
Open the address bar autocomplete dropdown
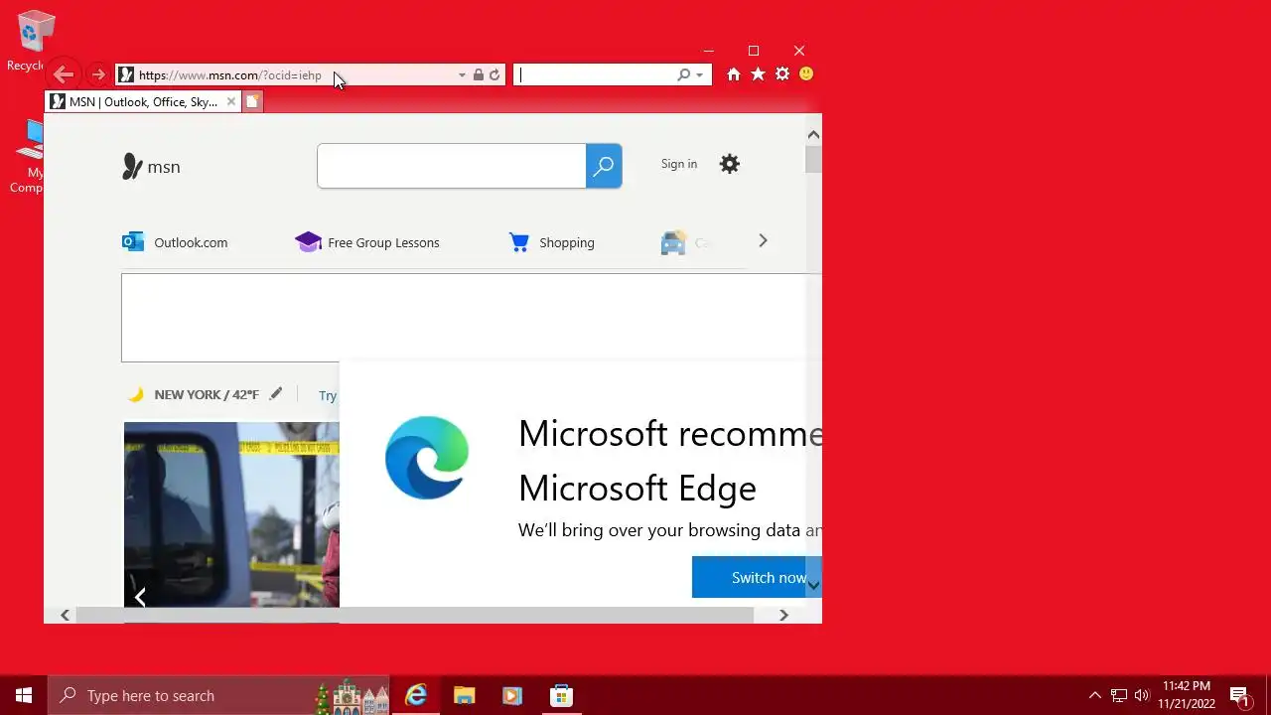pos(462,75)
